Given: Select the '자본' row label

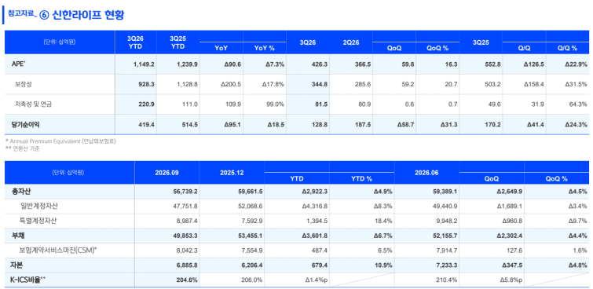Looking at the screenshot, I should tap(17, 265).
